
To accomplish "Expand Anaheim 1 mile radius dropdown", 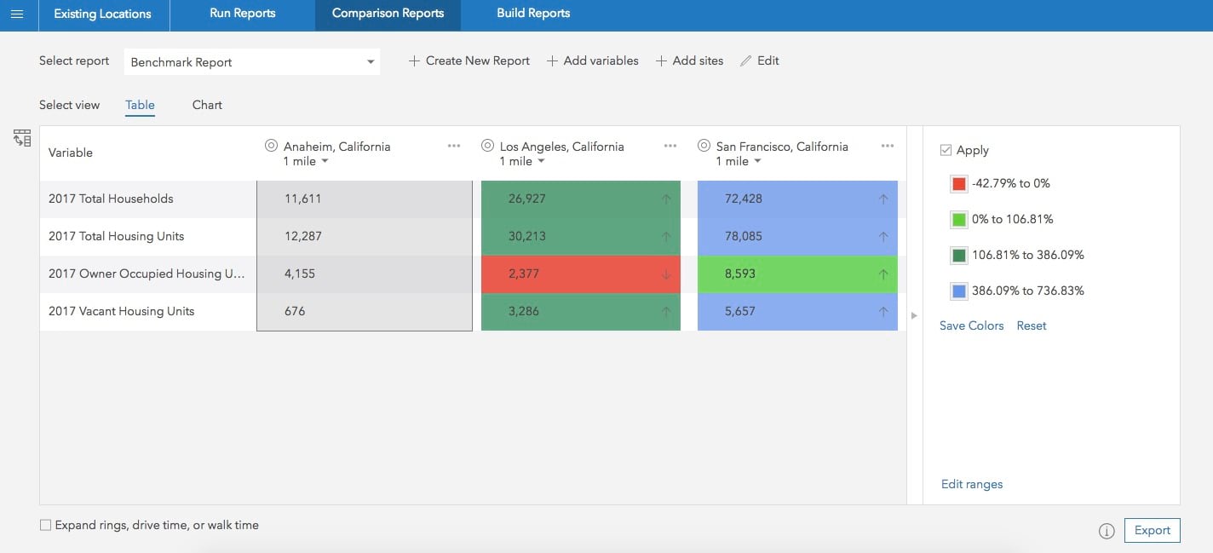I will click(x=325, y=162).
